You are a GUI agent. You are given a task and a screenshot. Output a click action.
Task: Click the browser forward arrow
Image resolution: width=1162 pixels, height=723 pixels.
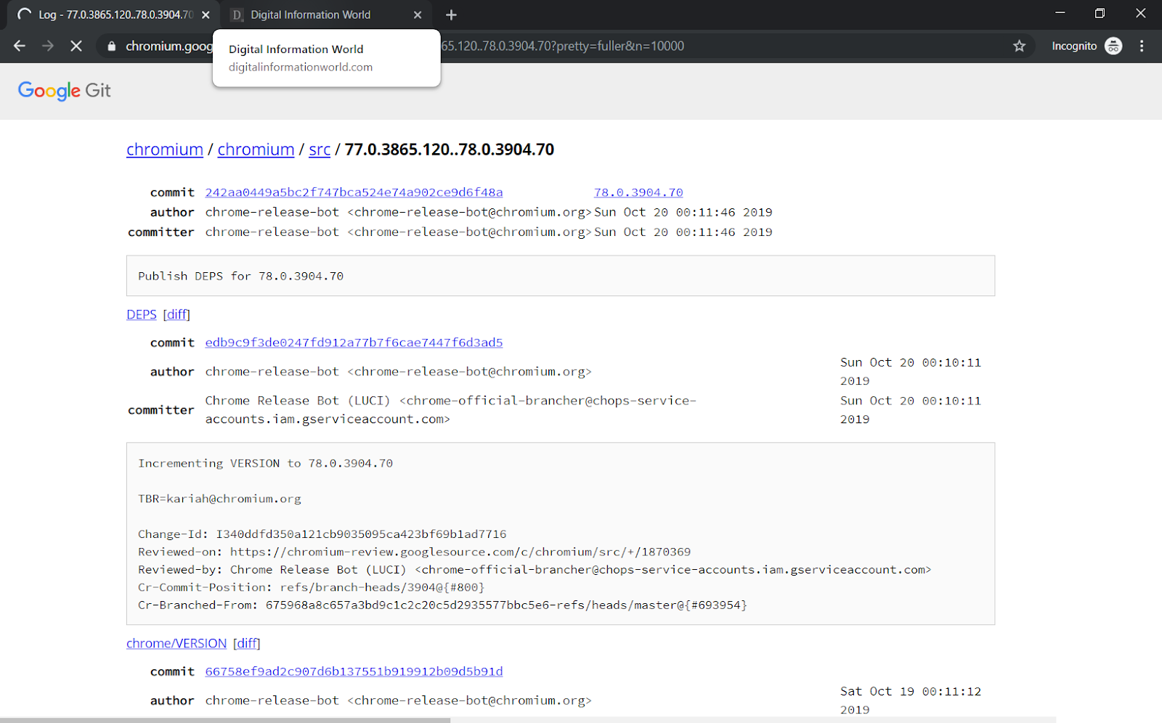tap(48, 46)
